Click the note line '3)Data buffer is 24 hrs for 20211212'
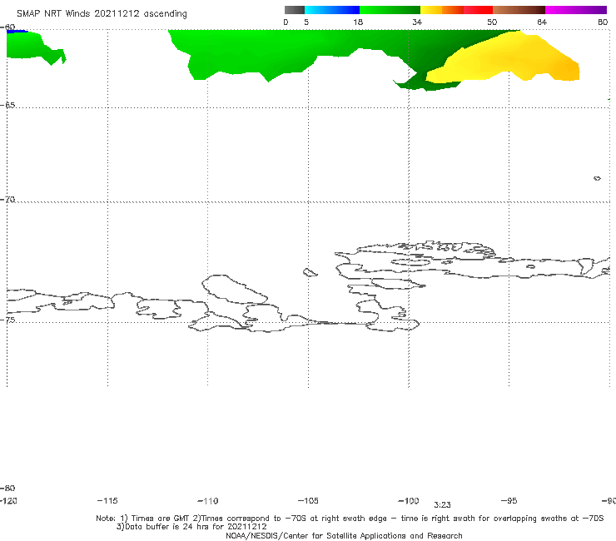616x541 pixels. click(x=191, y=527)
